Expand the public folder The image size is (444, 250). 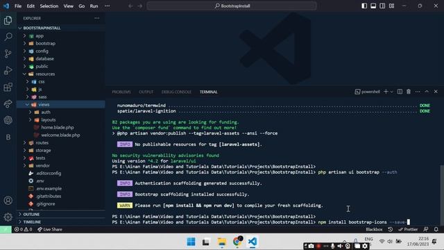click(61, 67)
